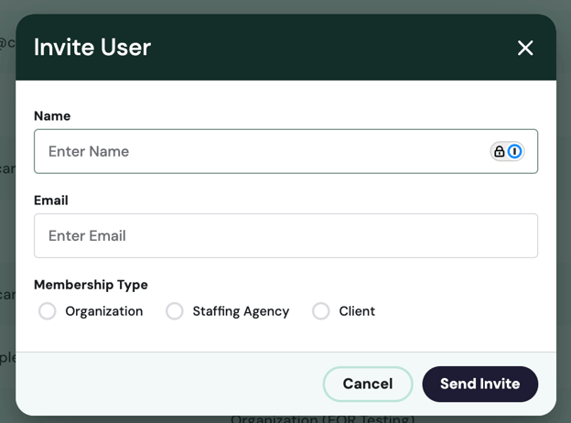
Task: Click the Organization option label text
Action: pyautogui.click(x=104, y=311)
